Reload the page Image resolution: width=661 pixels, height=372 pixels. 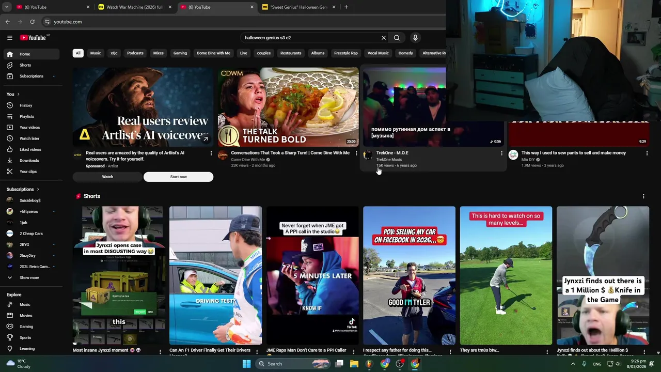pyautogui.click(x=32, y=22)
